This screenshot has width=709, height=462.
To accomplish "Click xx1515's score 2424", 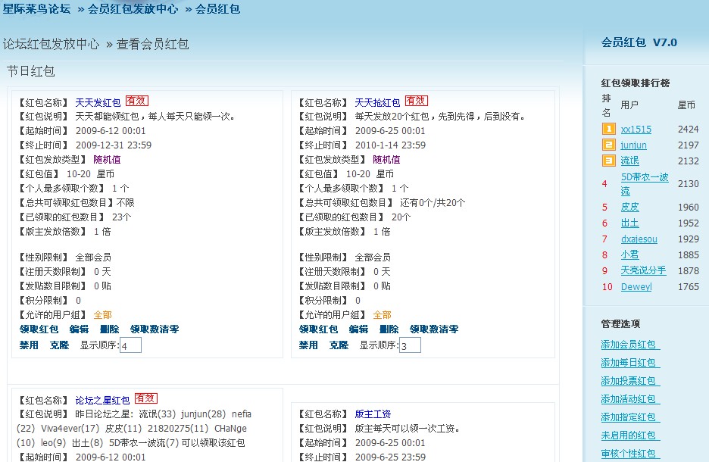I will click(689, 130).
